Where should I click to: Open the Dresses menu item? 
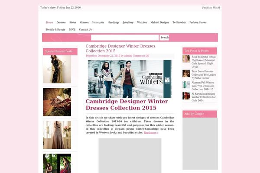click(61, 22)
